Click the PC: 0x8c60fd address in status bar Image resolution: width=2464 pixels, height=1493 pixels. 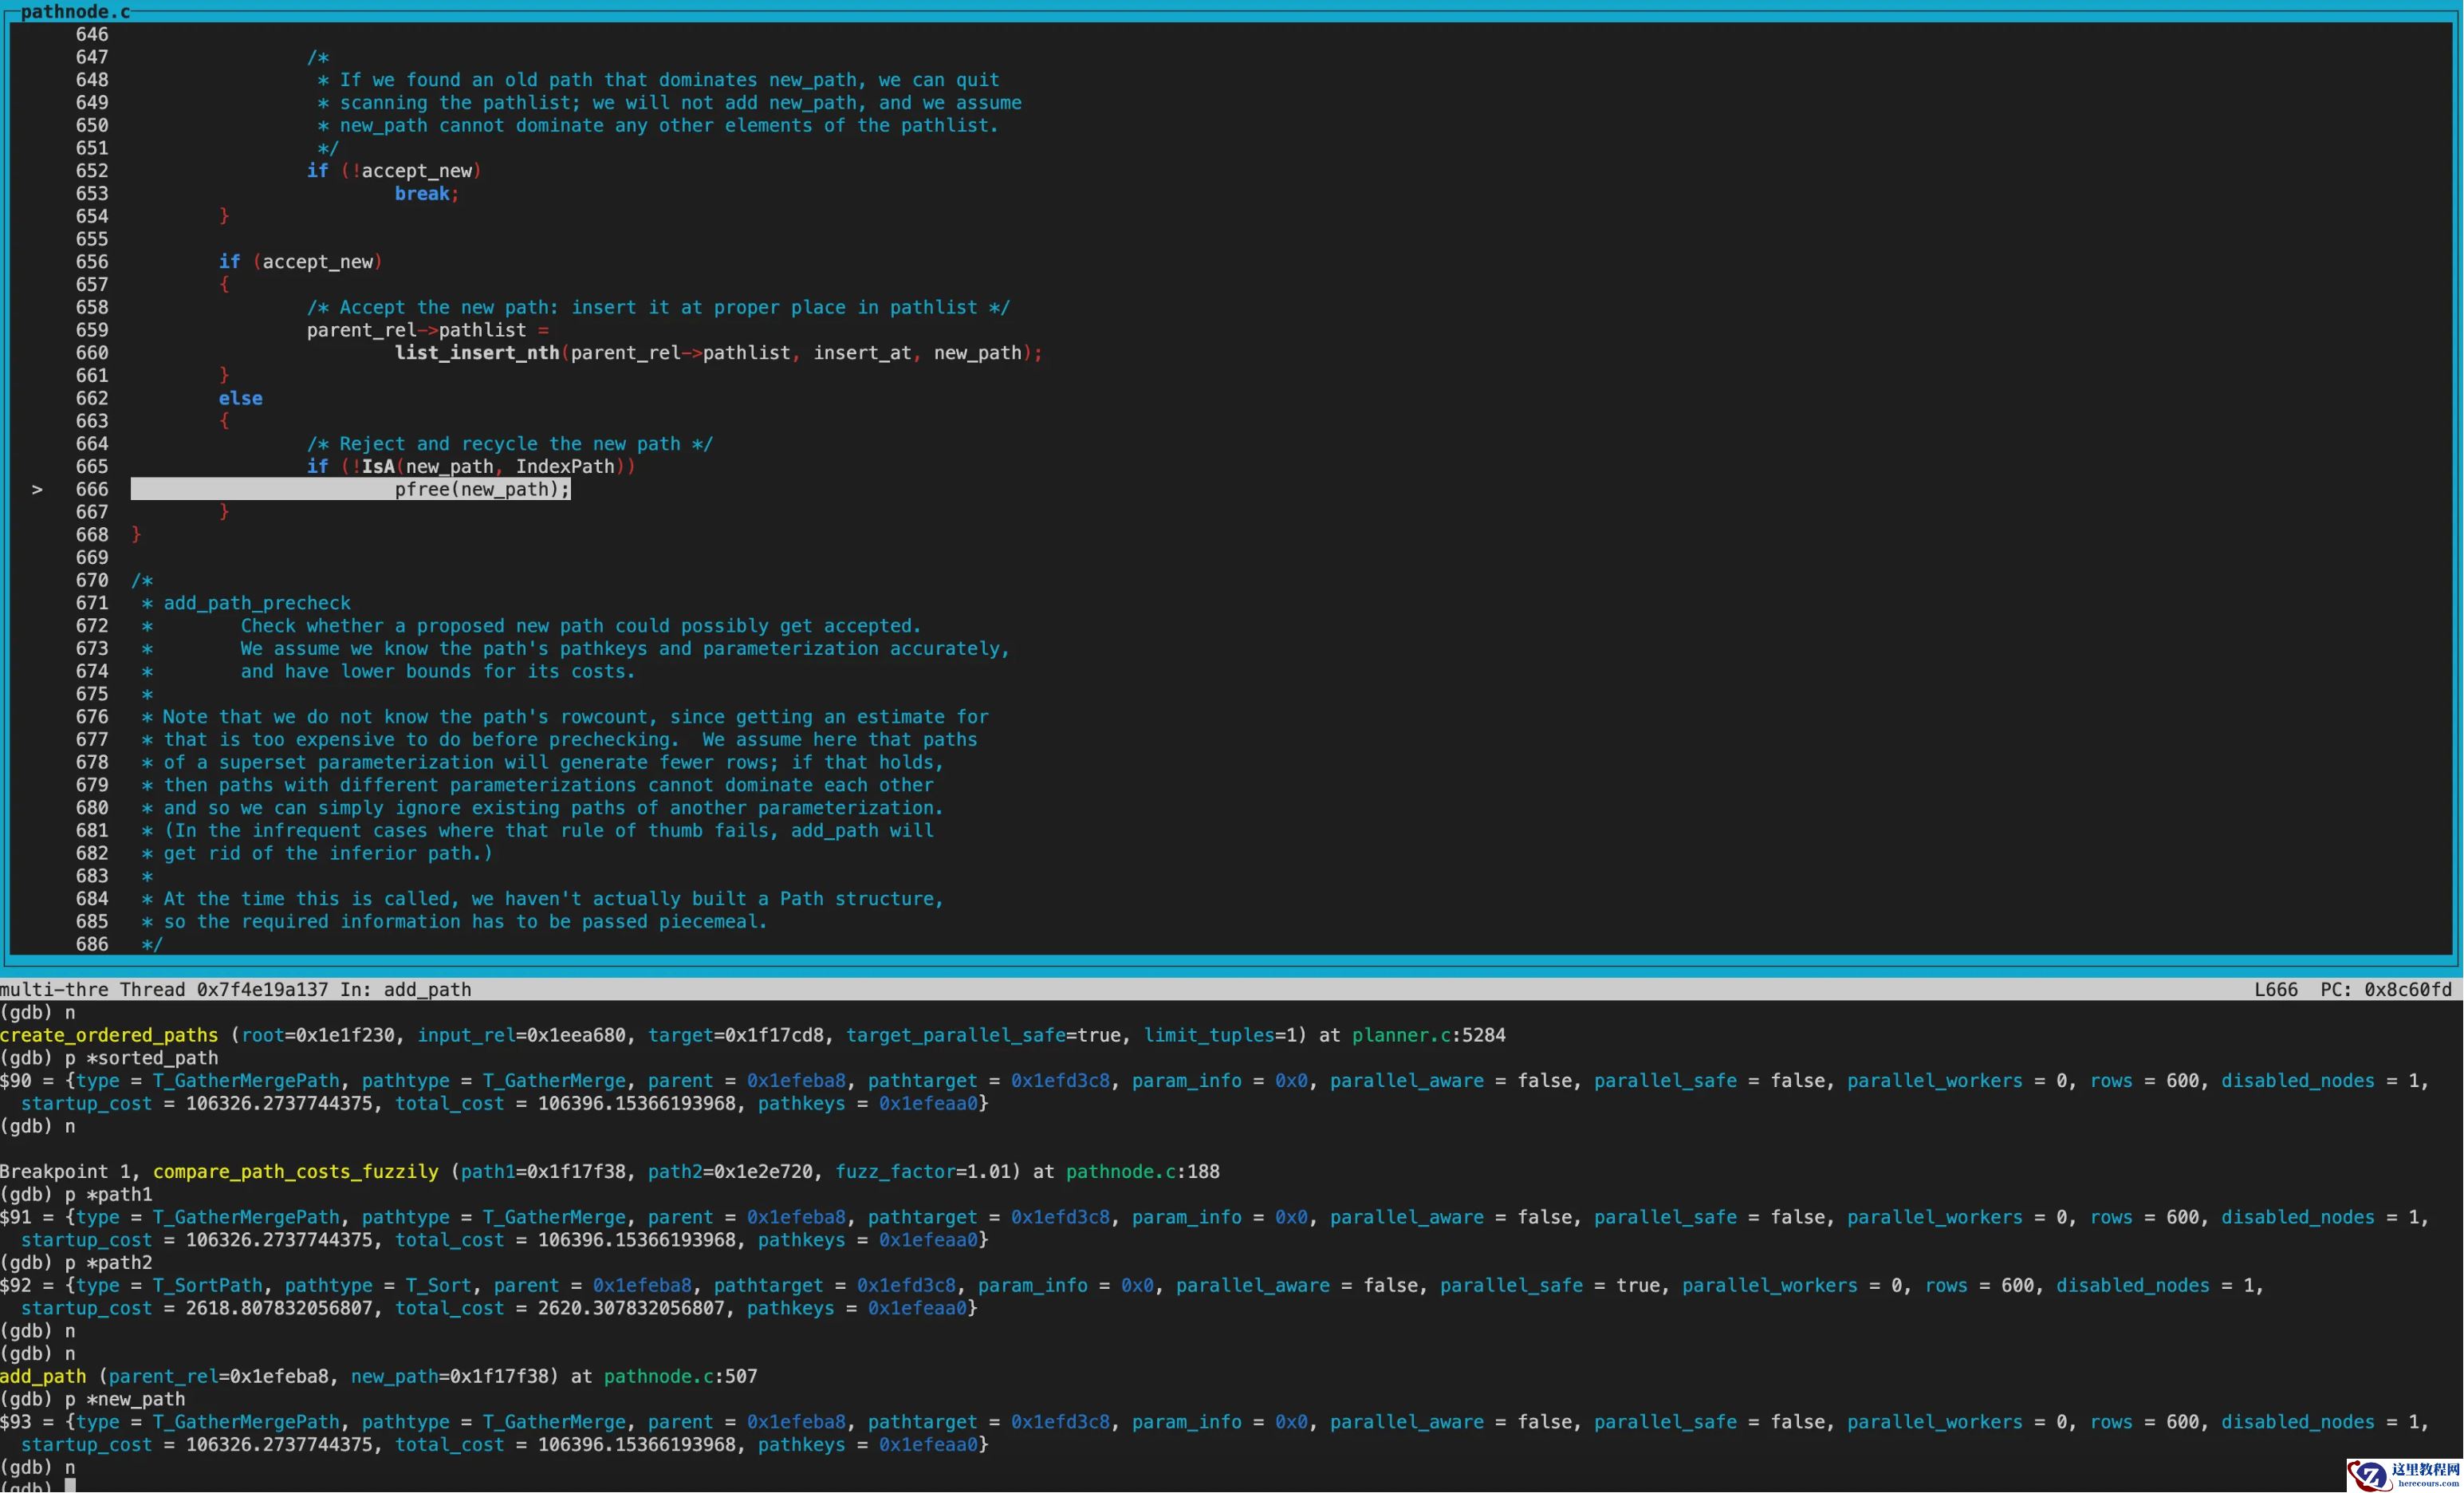click(x=2385, y=989)
